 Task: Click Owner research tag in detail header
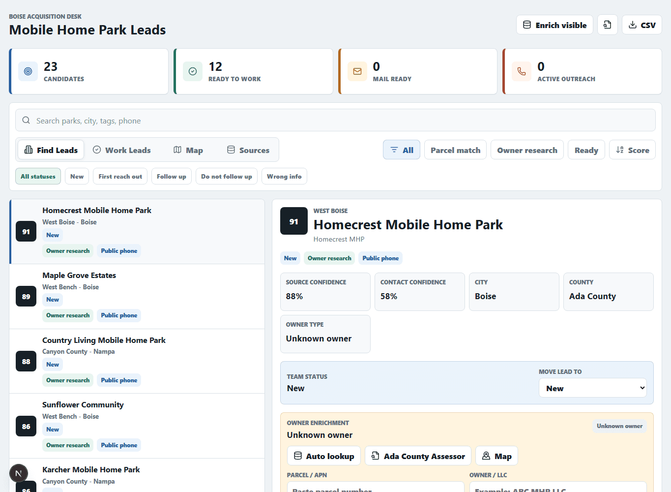pyautogui.click(x=329, y=258)
